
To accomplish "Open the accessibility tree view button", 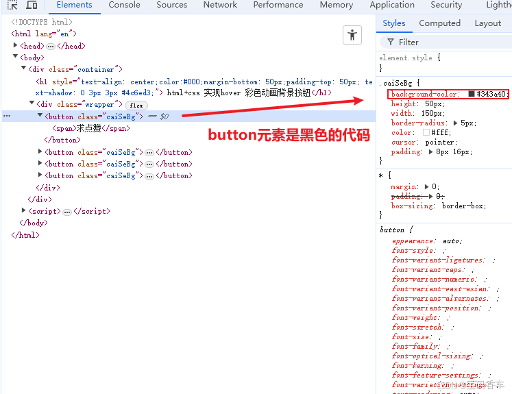I will point(352,35).
